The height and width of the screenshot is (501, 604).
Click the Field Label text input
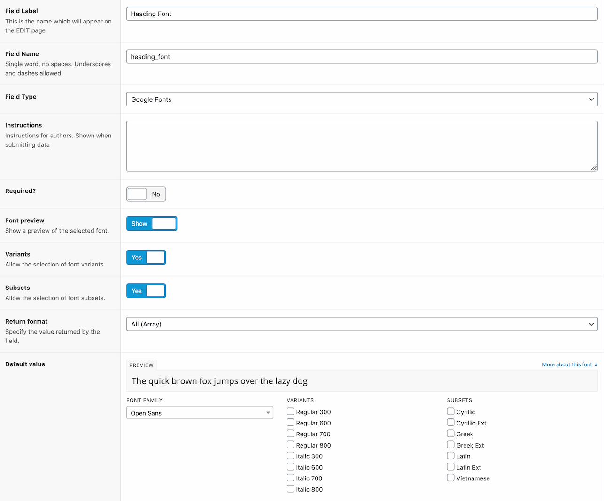[362, 14]
